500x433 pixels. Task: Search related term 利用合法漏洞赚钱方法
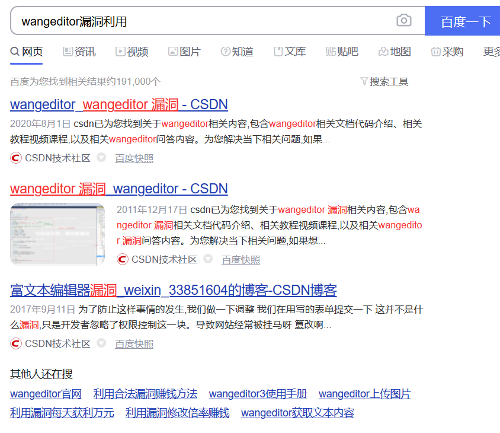click(145, 394)
